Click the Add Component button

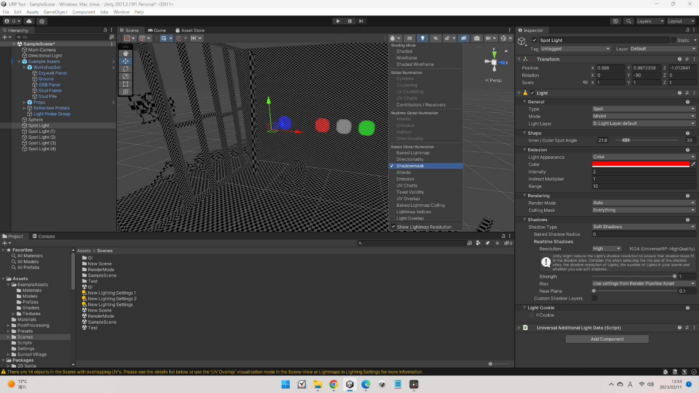pyautogui.click(x=607, y=339)
